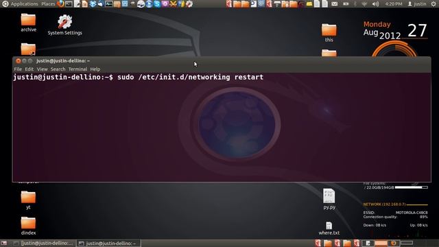Open the py.py file on desktop
Screen dimensions: 439x247
(x=329, y=199)
